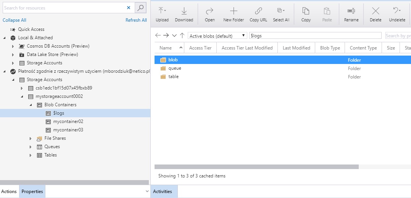Select the csb1edc1bf15d07x45fbxb89 label

click(x=64, y=88)
